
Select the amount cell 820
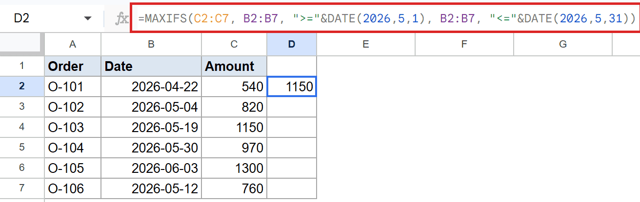pos(234,107)
